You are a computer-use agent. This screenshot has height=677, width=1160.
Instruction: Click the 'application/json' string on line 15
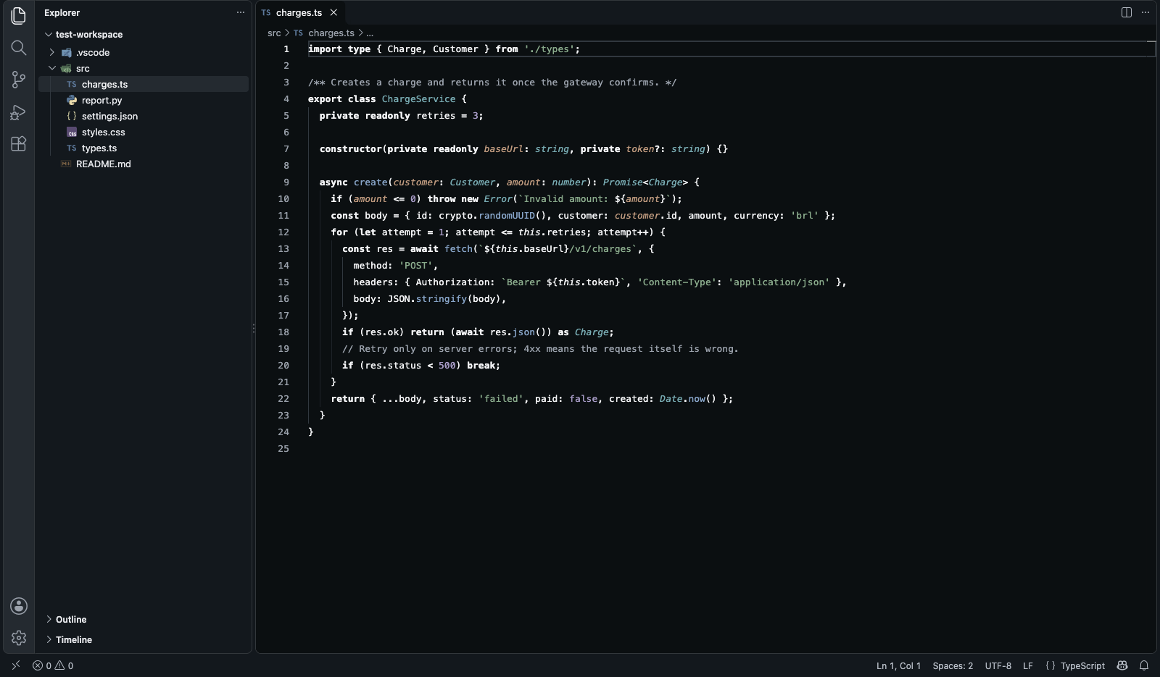pyautogui.click(x=779, y=282)
